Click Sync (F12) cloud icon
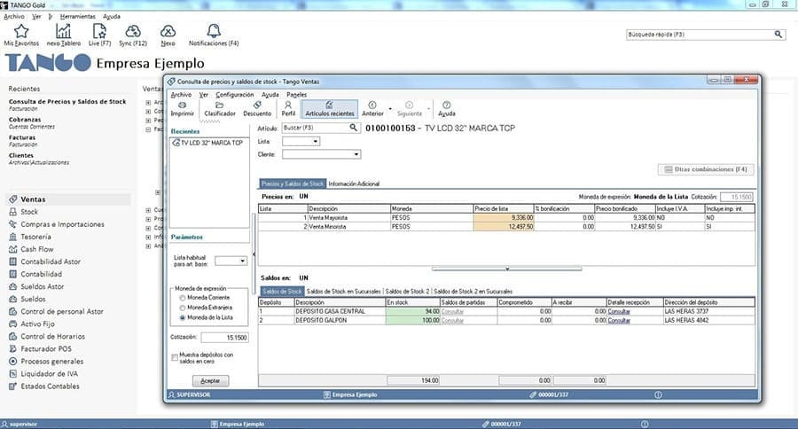 133,32
